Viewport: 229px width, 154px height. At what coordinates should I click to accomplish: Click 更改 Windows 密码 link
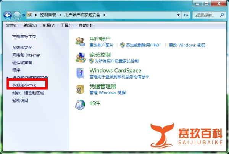click(187, 45)
